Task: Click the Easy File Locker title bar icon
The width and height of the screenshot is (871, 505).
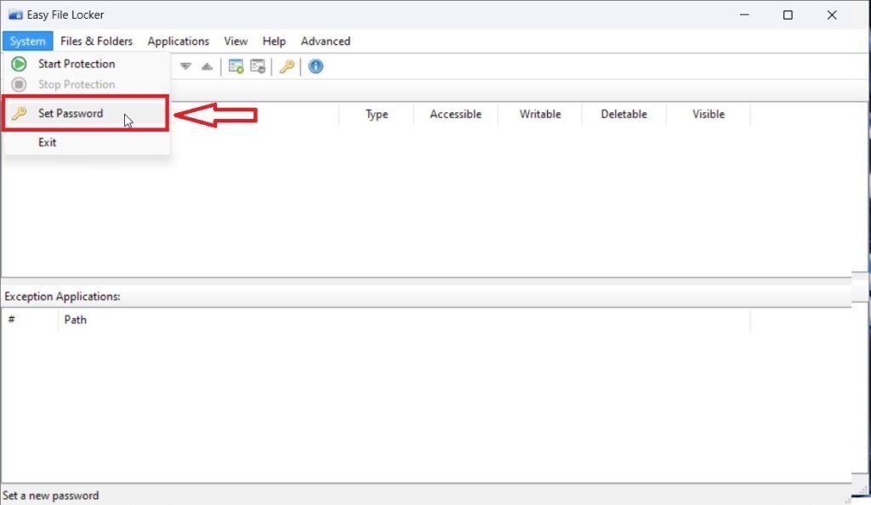Action: click(x=14, y=14)
